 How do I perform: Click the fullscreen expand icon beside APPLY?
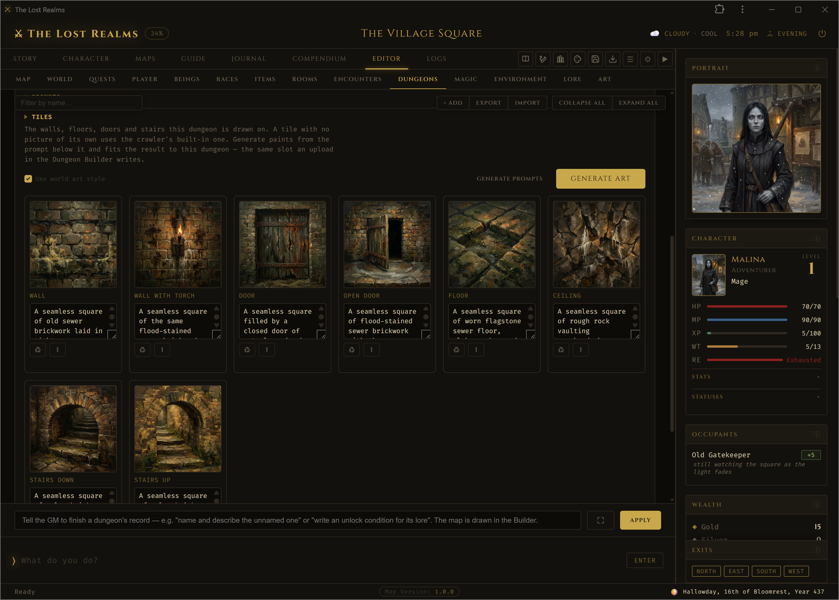[601, 520]
